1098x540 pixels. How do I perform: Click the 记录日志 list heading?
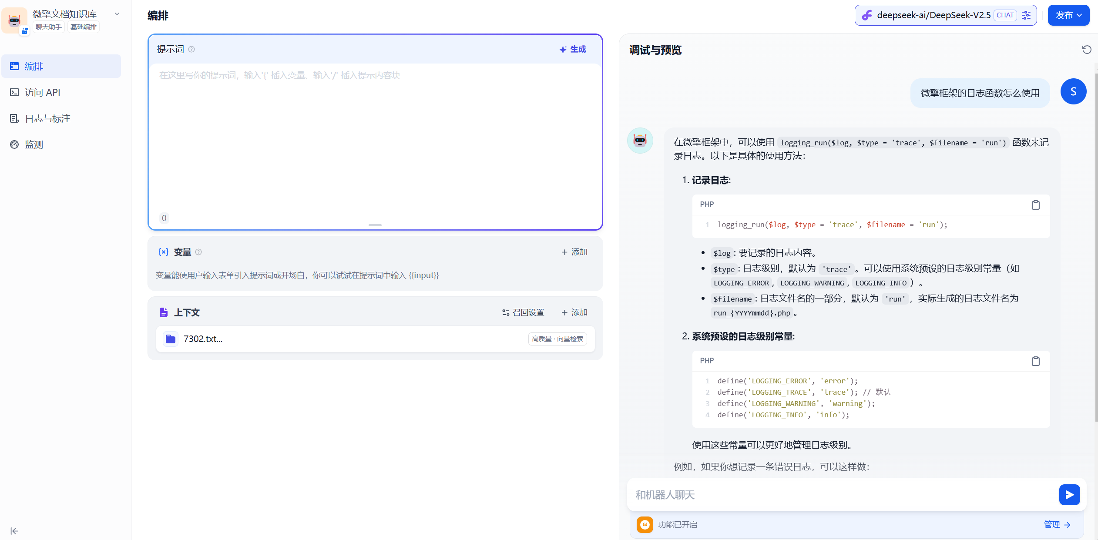pos(711,180)
